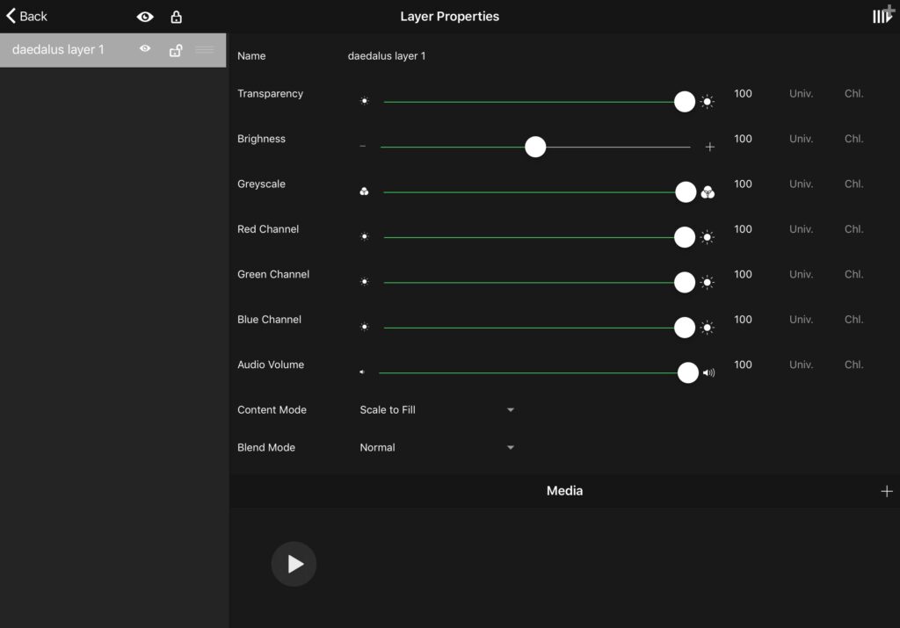Toggle visibility eye on daedalus layer 1 row

(x=145, y=50)
